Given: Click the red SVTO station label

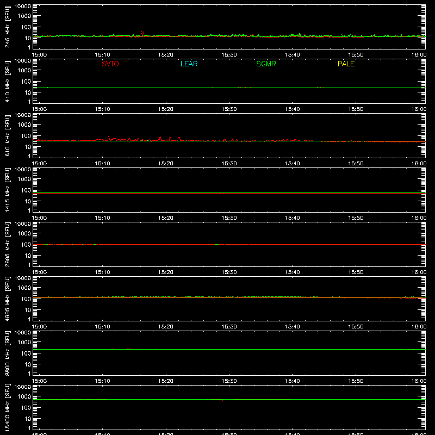Looking at the screenshot, I should click(x=110, y=64).
